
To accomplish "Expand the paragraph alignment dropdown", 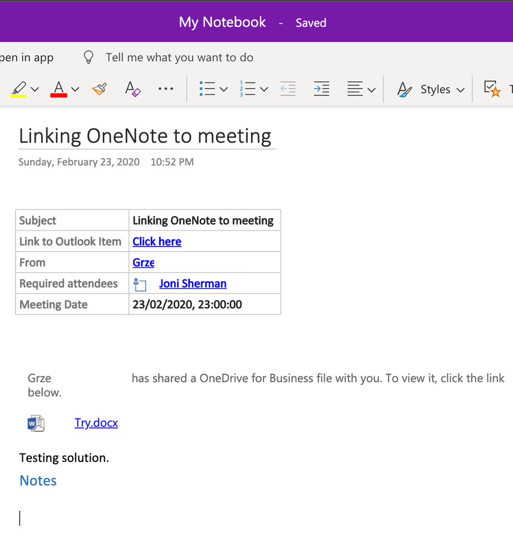I will pos(372,90).
